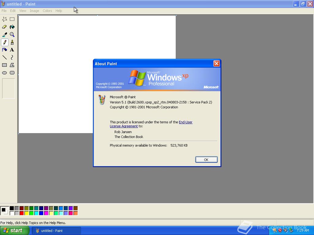Open the End-User License Agreement link

click(151, 124)
